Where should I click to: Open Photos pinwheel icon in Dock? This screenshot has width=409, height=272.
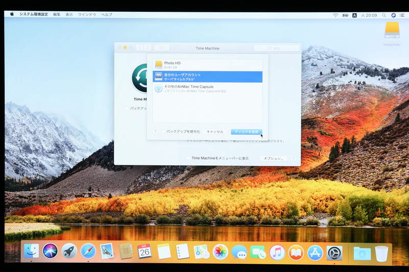[220, 252]
